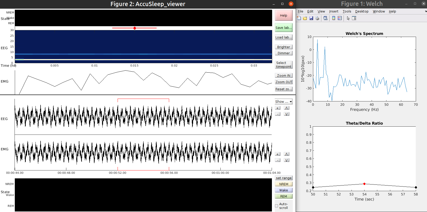Click the EEG minus scale button

pyautogui.click(x=278, y=114)
